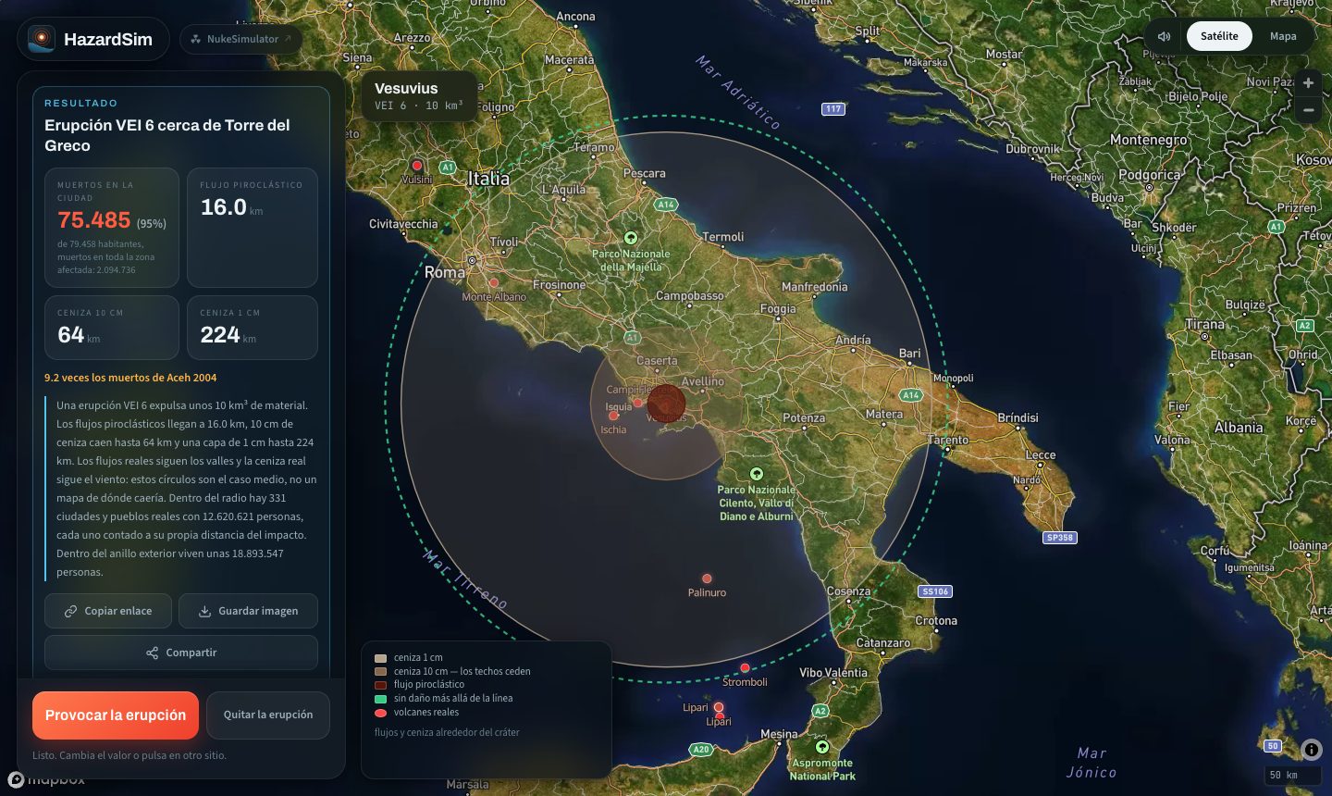Click the Roma city label
The width and height of the screenshot is (1332, 796).
(445, 272)
